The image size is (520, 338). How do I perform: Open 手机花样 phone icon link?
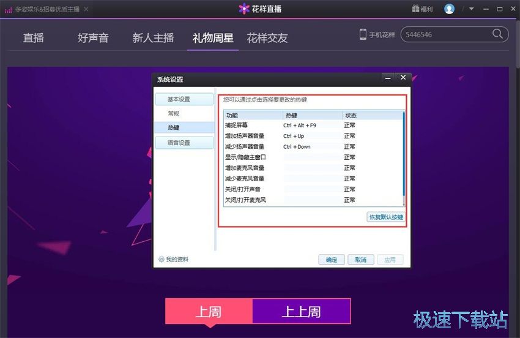(x=377, y=34)
